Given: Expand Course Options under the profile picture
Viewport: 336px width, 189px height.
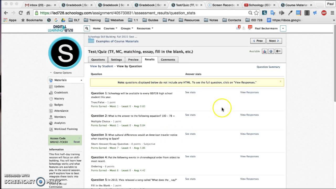Looking at the screenshot, I should coord(61,73).
